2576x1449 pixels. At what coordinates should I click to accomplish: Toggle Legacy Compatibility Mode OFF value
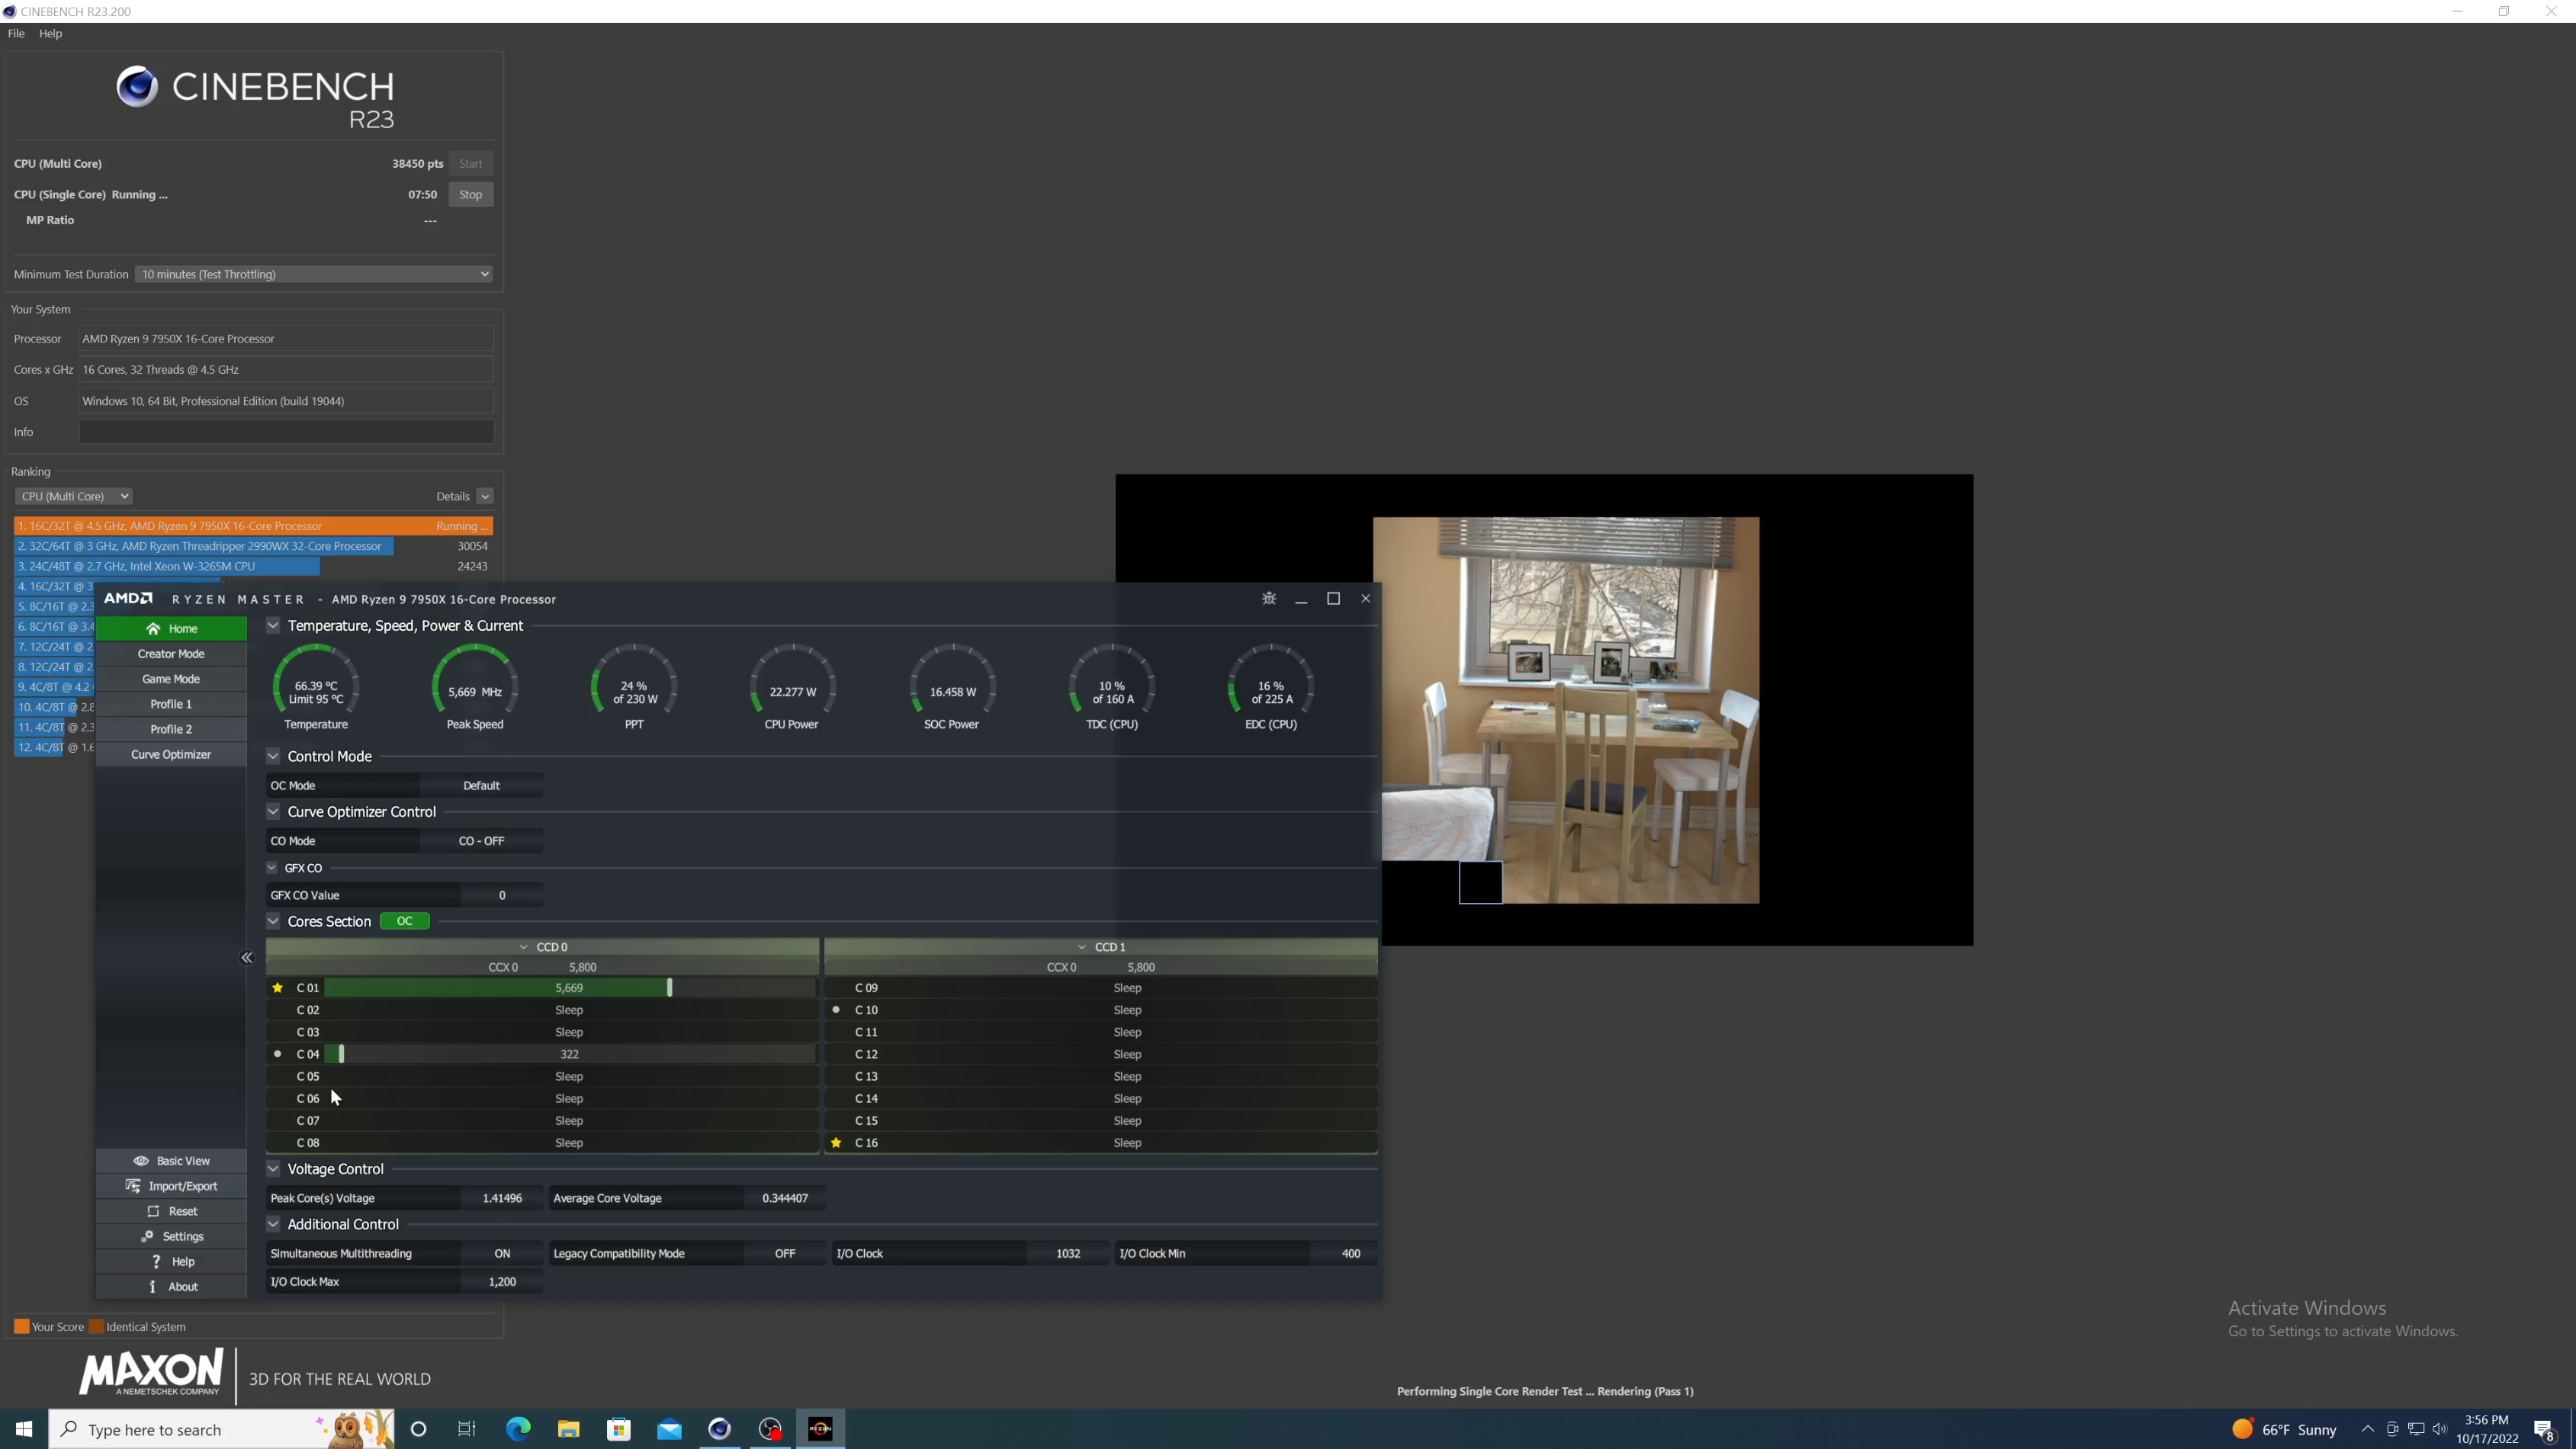(785, 1253)
